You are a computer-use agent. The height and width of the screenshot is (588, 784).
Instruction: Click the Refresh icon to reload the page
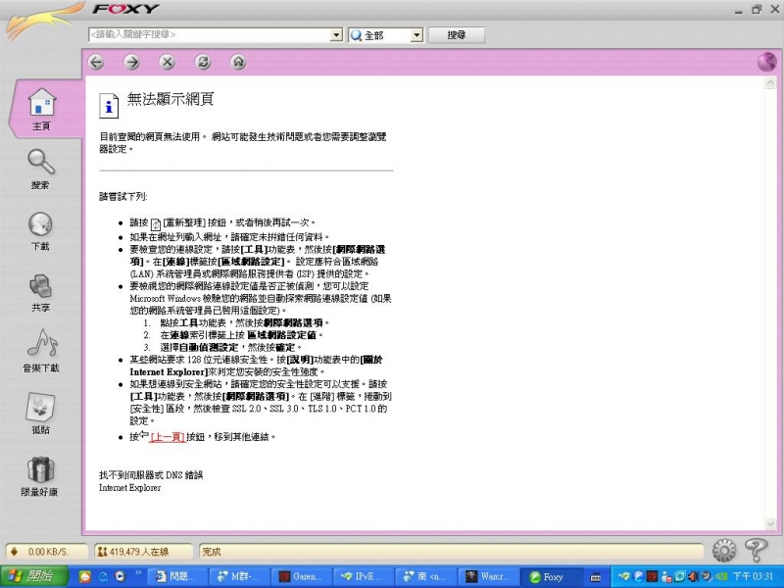click(x=203, y=62)
